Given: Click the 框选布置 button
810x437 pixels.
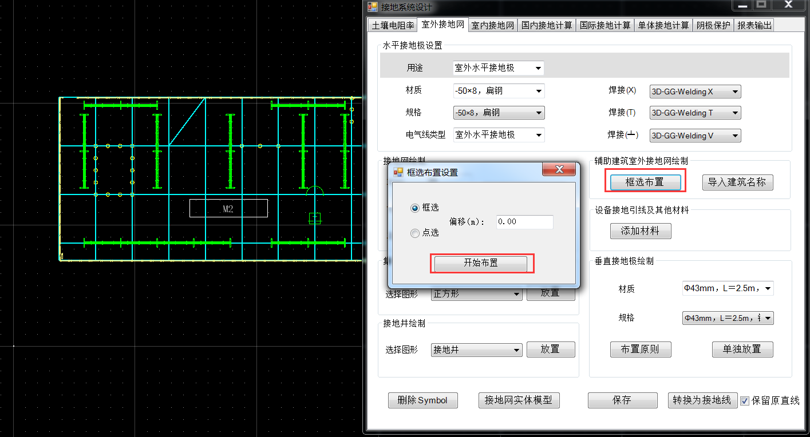Looking at the screenshot, I should 645,182.
